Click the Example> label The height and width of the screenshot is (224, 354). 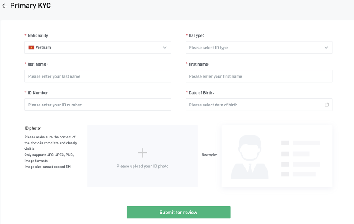pos(210,155)
